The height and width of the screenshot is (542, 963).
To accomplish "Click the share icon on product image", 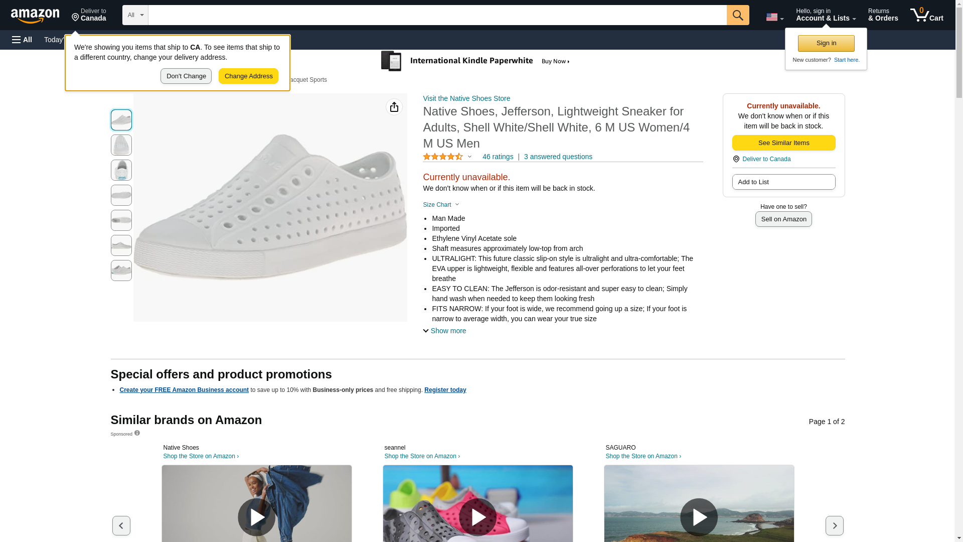I will point(394,107).
